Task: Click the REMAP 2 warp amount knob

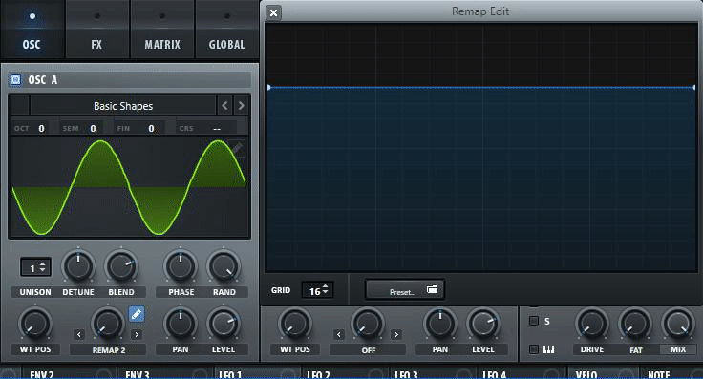Action: click(108, 324)
